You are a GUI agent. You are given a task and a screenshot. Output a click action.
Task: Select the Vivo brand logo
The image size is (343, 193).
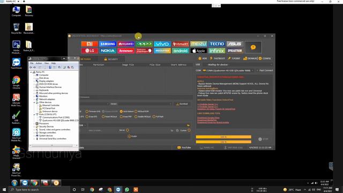(x=162, y=44)
